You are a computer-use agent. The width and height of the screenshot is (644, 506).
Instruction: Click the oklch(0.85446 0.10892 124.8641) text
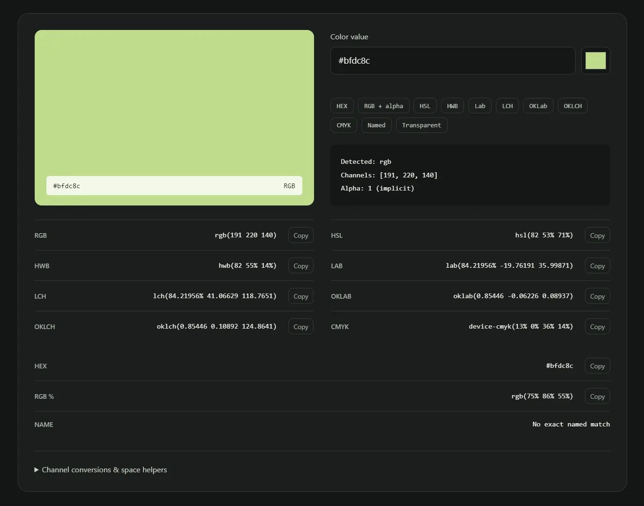point(217,326)
